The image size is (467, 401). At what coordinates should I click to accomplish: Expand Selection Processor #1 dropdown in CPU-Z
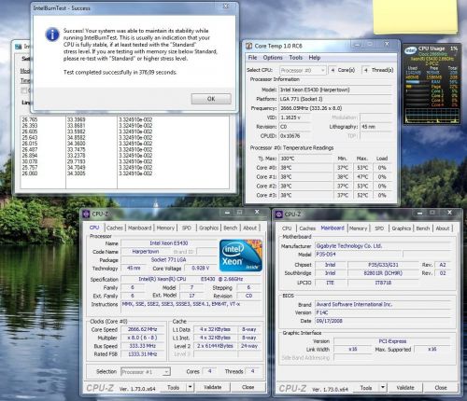pyautogui.click(x=167, y=372)
